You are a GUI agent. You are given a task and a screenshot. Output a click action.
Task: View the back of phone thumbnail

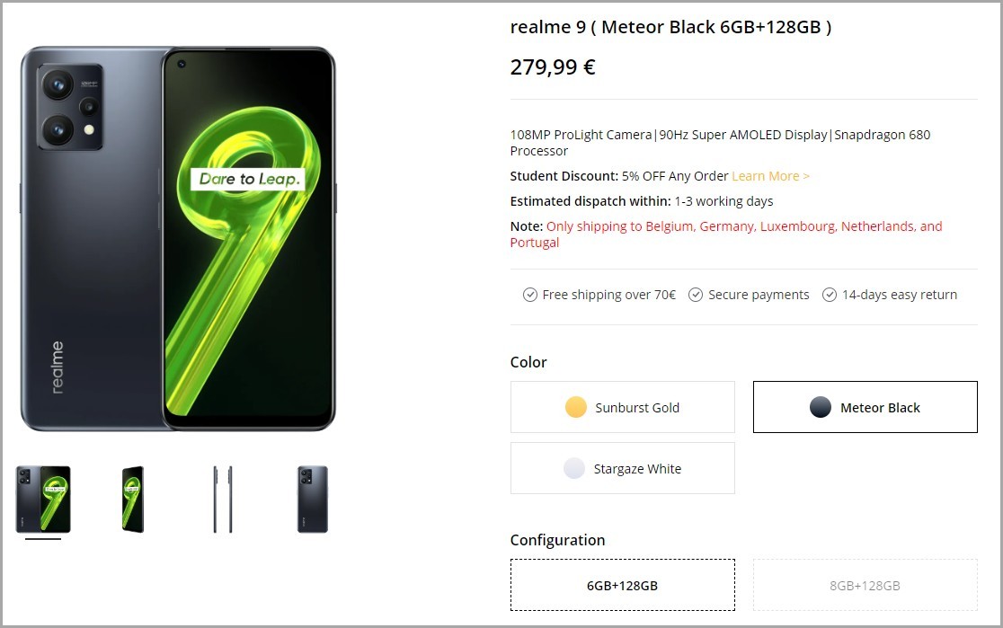[x=312, y=500]
